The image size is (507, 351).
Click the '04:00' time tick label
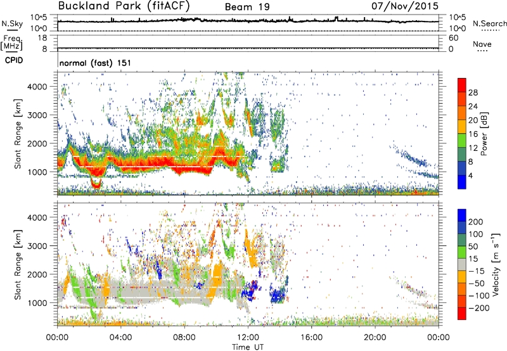tap(120, 338)
